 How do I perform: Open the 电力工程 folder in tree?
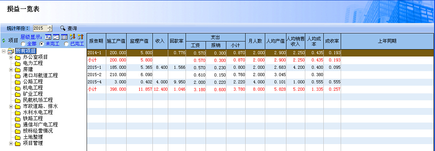pos(33,63)
